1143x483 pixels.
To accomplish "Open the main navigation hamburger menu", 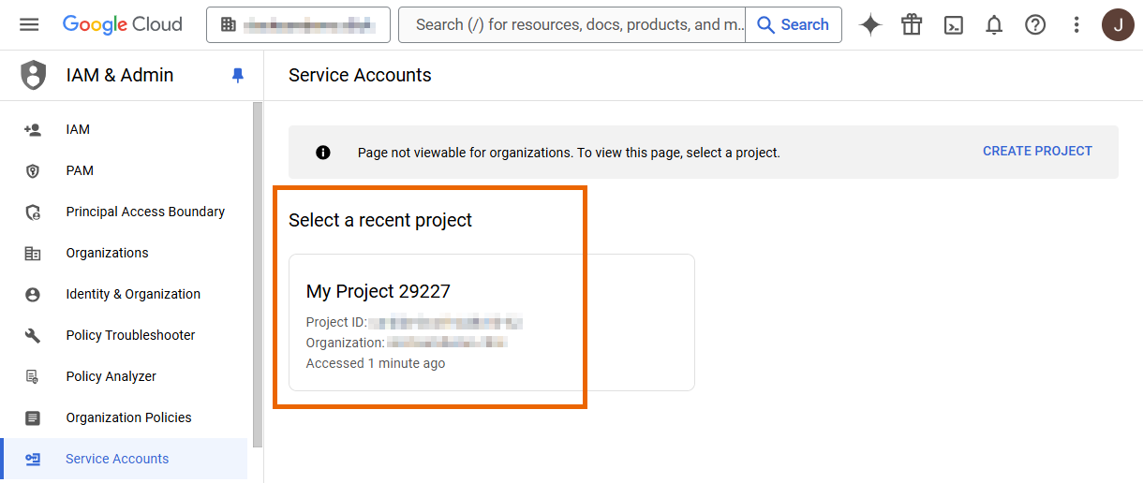I will tap(29, 24).
